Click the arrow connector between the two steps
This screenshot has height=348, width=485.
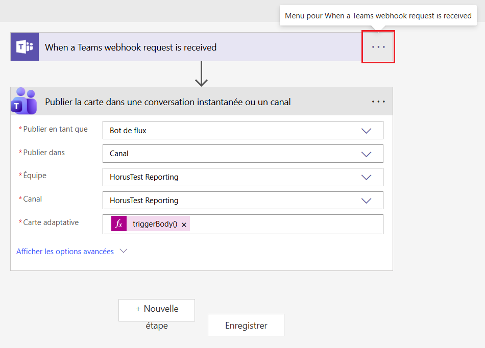(x=202, y=74)
